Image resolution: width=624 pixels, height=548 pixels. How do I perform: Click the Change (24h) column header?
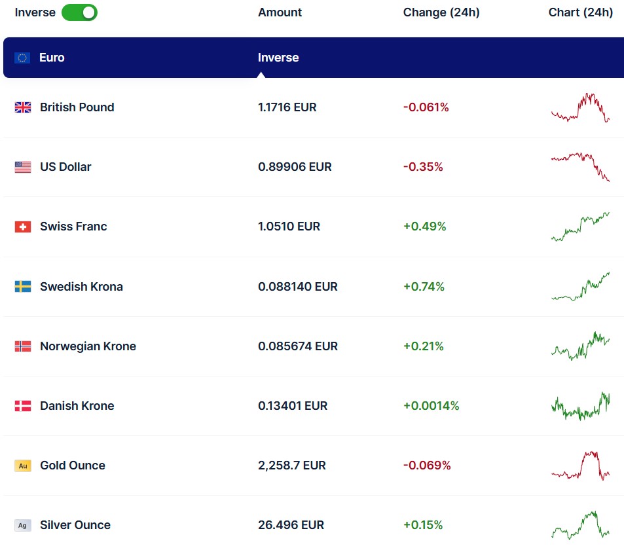pyautogui.click(x=441, y=12)
